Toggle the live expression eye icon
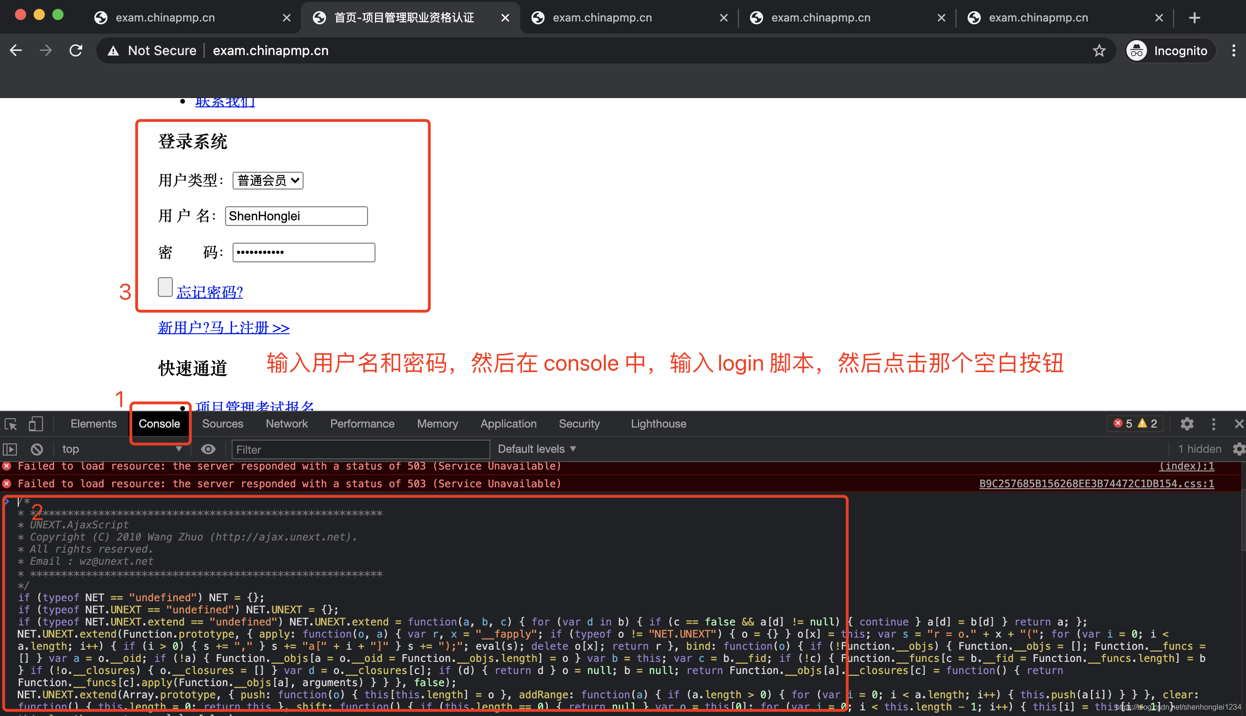Image resolution: width=1246 pixels, height=716 pixels. 208,449
